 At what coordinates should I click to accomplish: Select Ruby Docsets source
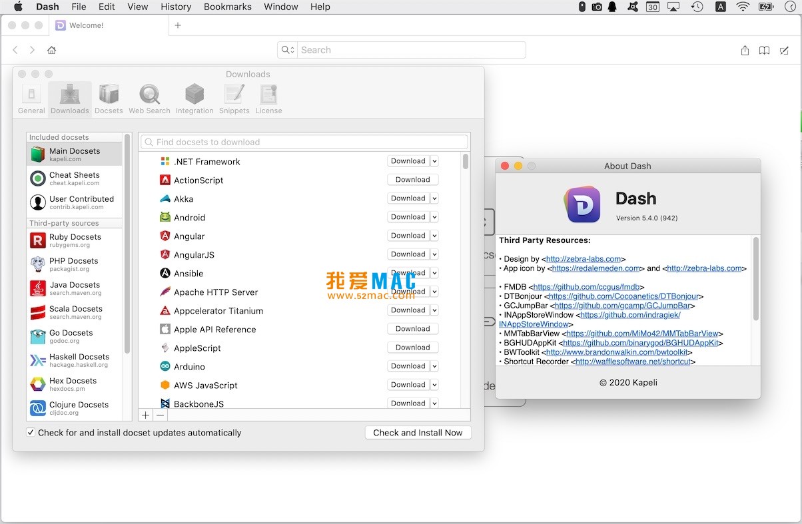point(75,240)
